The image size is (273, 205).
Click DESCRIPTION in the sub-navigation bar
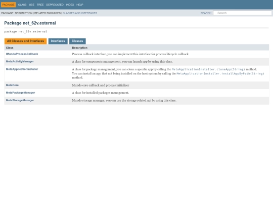tap(23, 13)
